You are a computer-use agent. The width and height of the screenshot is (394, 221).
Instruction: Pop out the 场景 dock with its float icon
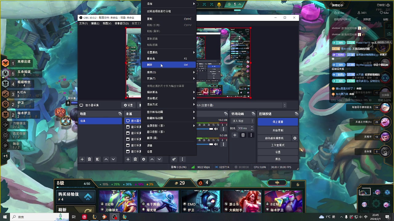coord(120,114)
